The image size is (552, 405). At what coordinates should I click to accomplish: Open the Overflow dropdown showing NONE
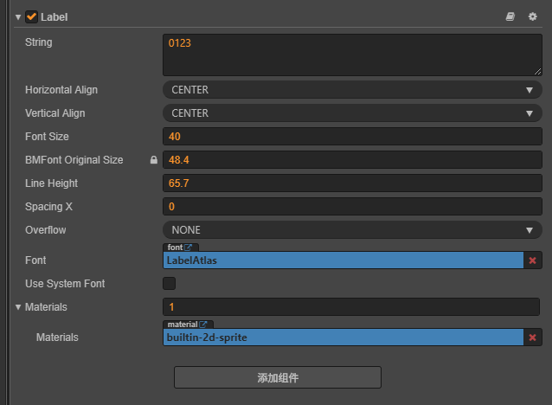tap(352, 230)
